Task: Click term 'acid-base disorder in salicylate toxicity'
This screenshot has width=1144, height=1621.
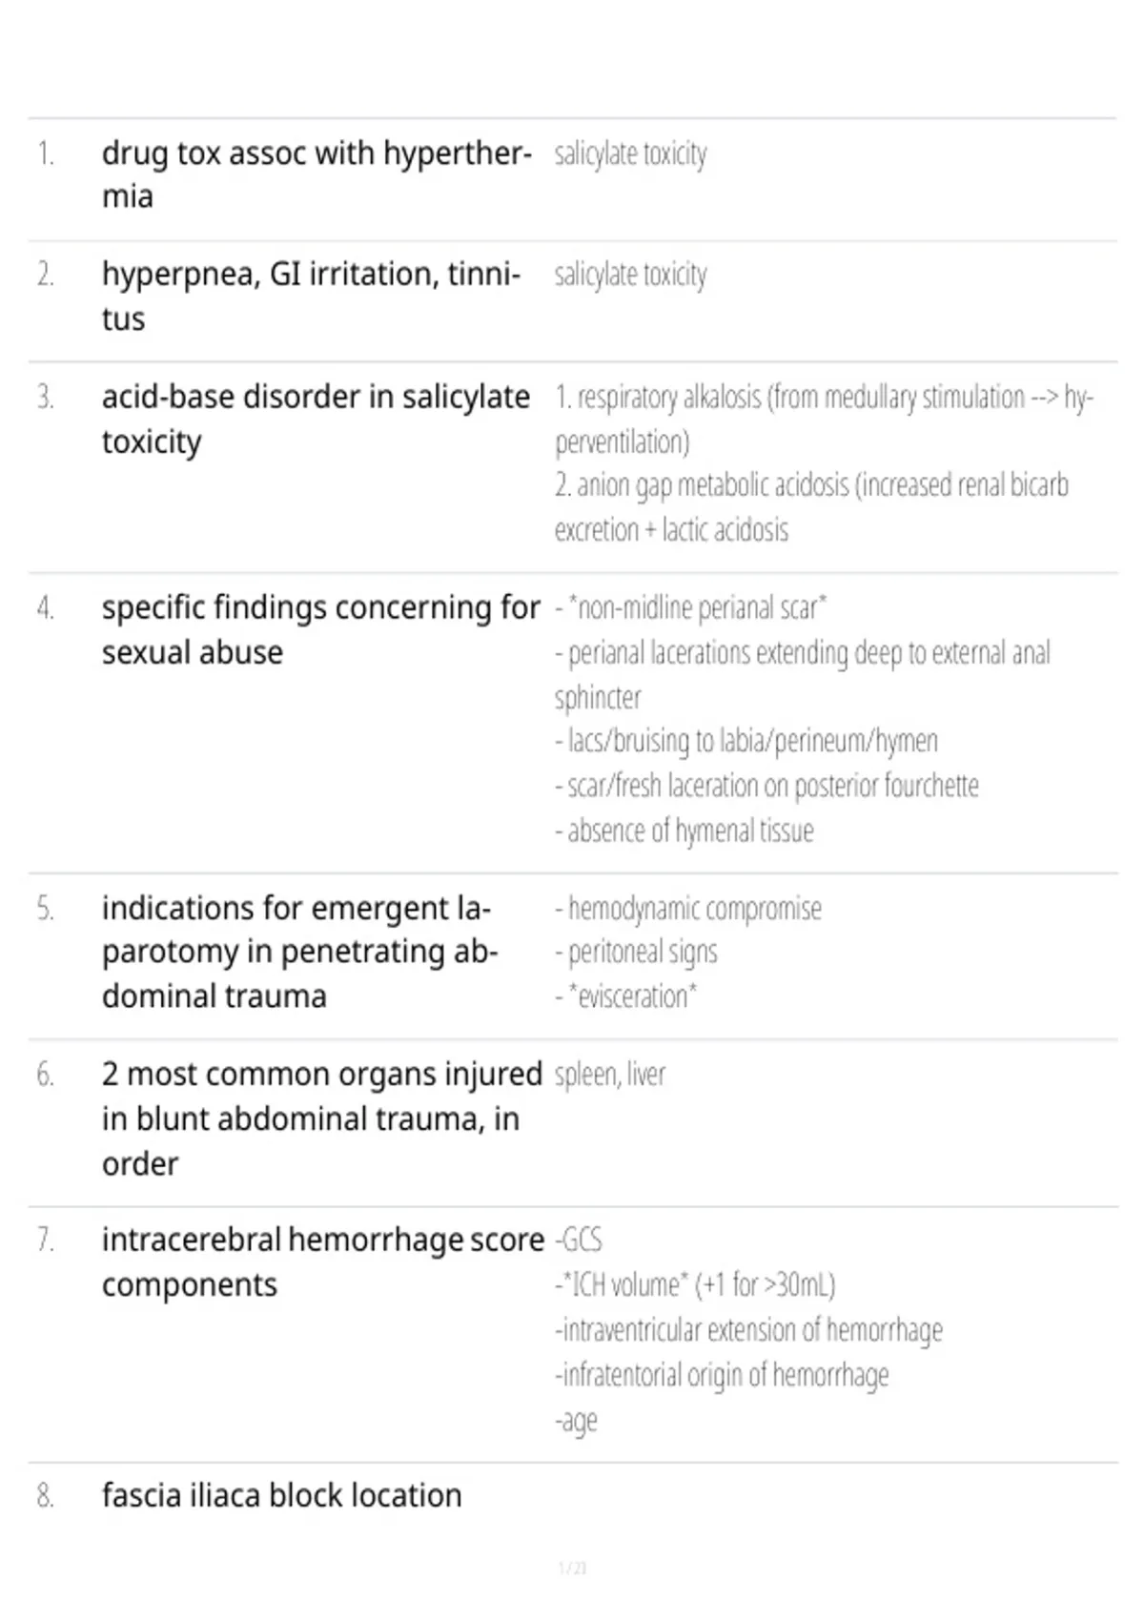Action: [316, 419]
